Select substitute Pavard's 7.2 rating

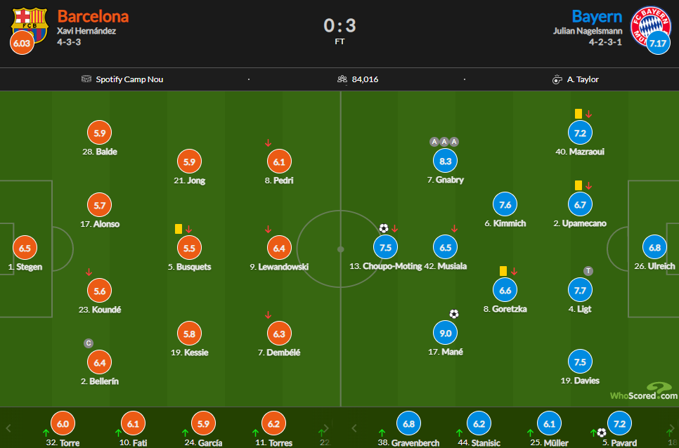tap(620, 424)
